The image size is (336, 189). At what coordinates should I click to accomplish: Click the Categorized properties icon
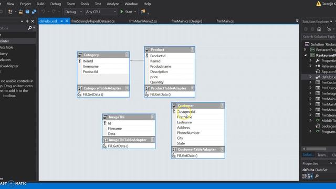(304, 176)
